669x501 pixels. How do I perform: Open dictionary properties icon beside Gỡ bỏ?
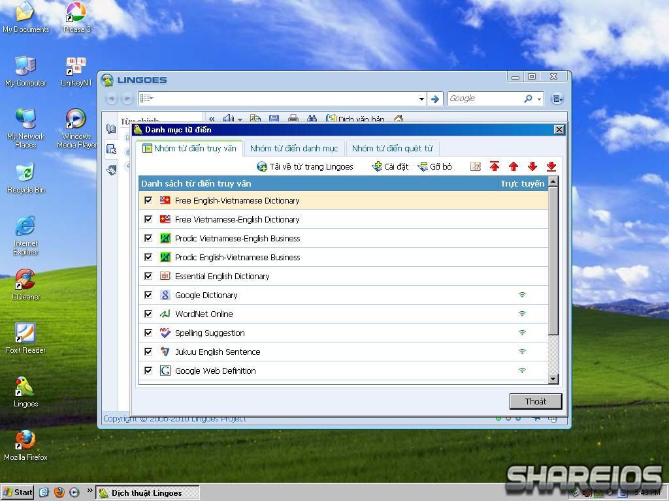476,166
